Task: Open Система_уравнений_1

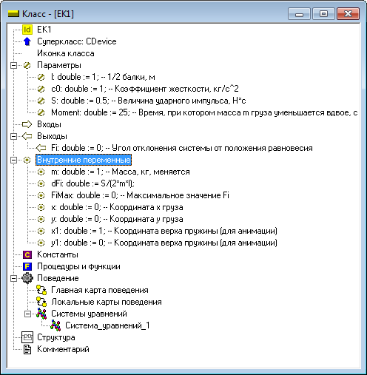Action: 107,325
